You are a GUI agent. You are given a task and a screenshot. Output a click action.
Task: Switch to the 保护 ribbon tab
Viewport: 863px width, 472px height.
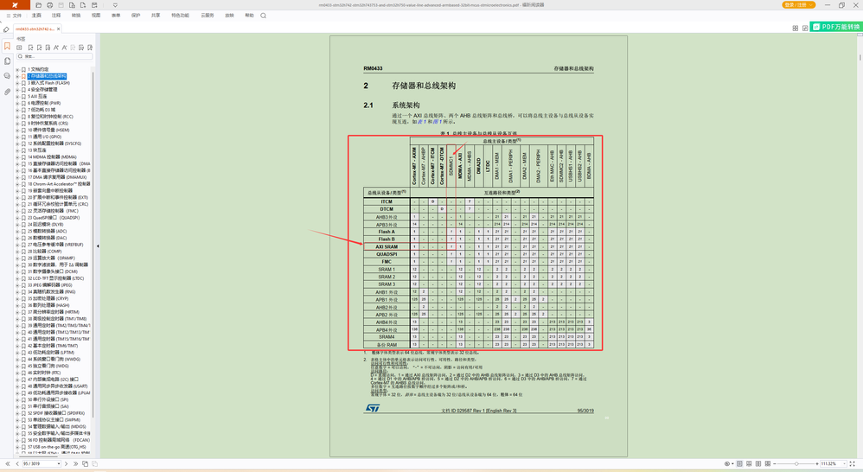click(136, 16)
